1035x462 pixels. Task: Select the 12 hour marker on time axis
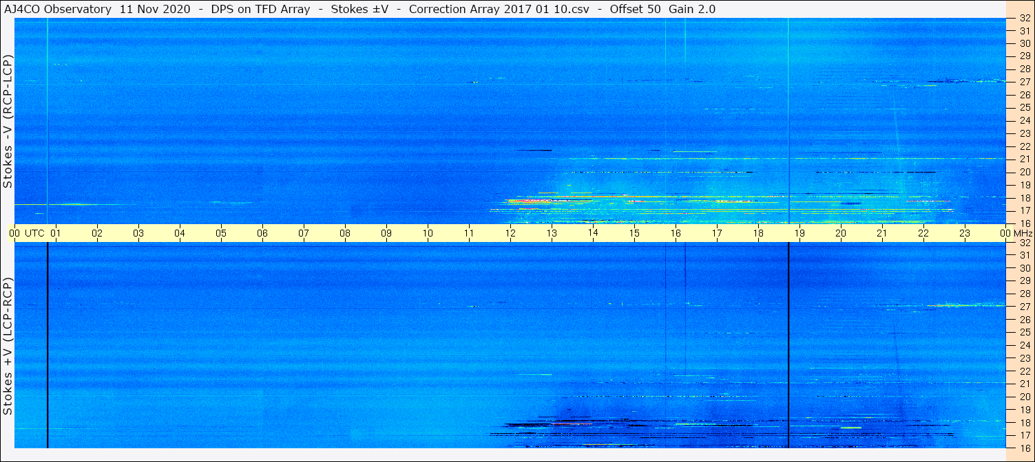tap(510, 233)
